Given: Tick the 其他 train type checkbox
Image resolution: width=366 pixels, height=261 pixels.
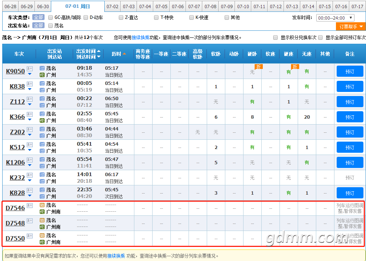Looking at the screenshot, I should pyautogui.click(x=227, y=17).
